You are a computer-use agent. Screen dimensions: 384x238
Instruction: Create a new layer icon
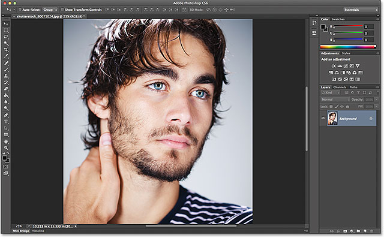click(365, 231)
